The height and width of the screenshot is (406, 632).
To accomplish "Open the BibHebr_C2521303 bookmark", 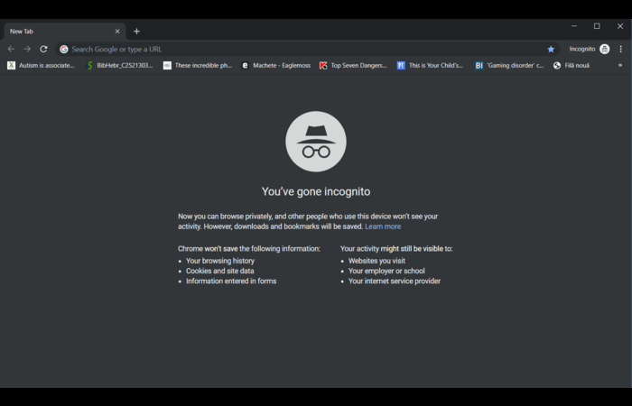I will pos(119,65).
